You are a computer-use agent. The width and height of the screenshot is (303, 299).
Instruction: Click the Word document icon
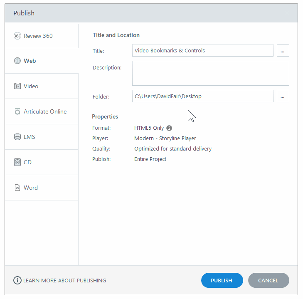[17, 188]
